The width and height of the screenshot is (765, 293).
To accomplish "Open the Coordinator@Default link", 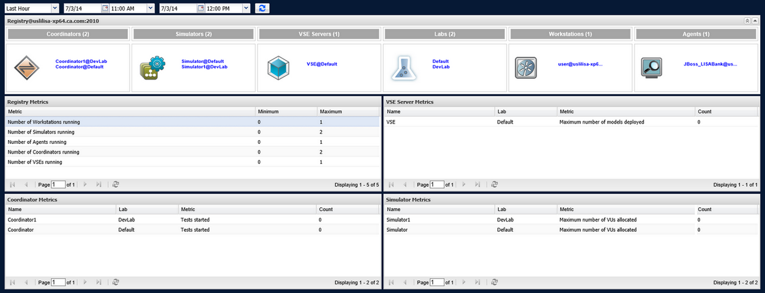I will pos(80,67).
